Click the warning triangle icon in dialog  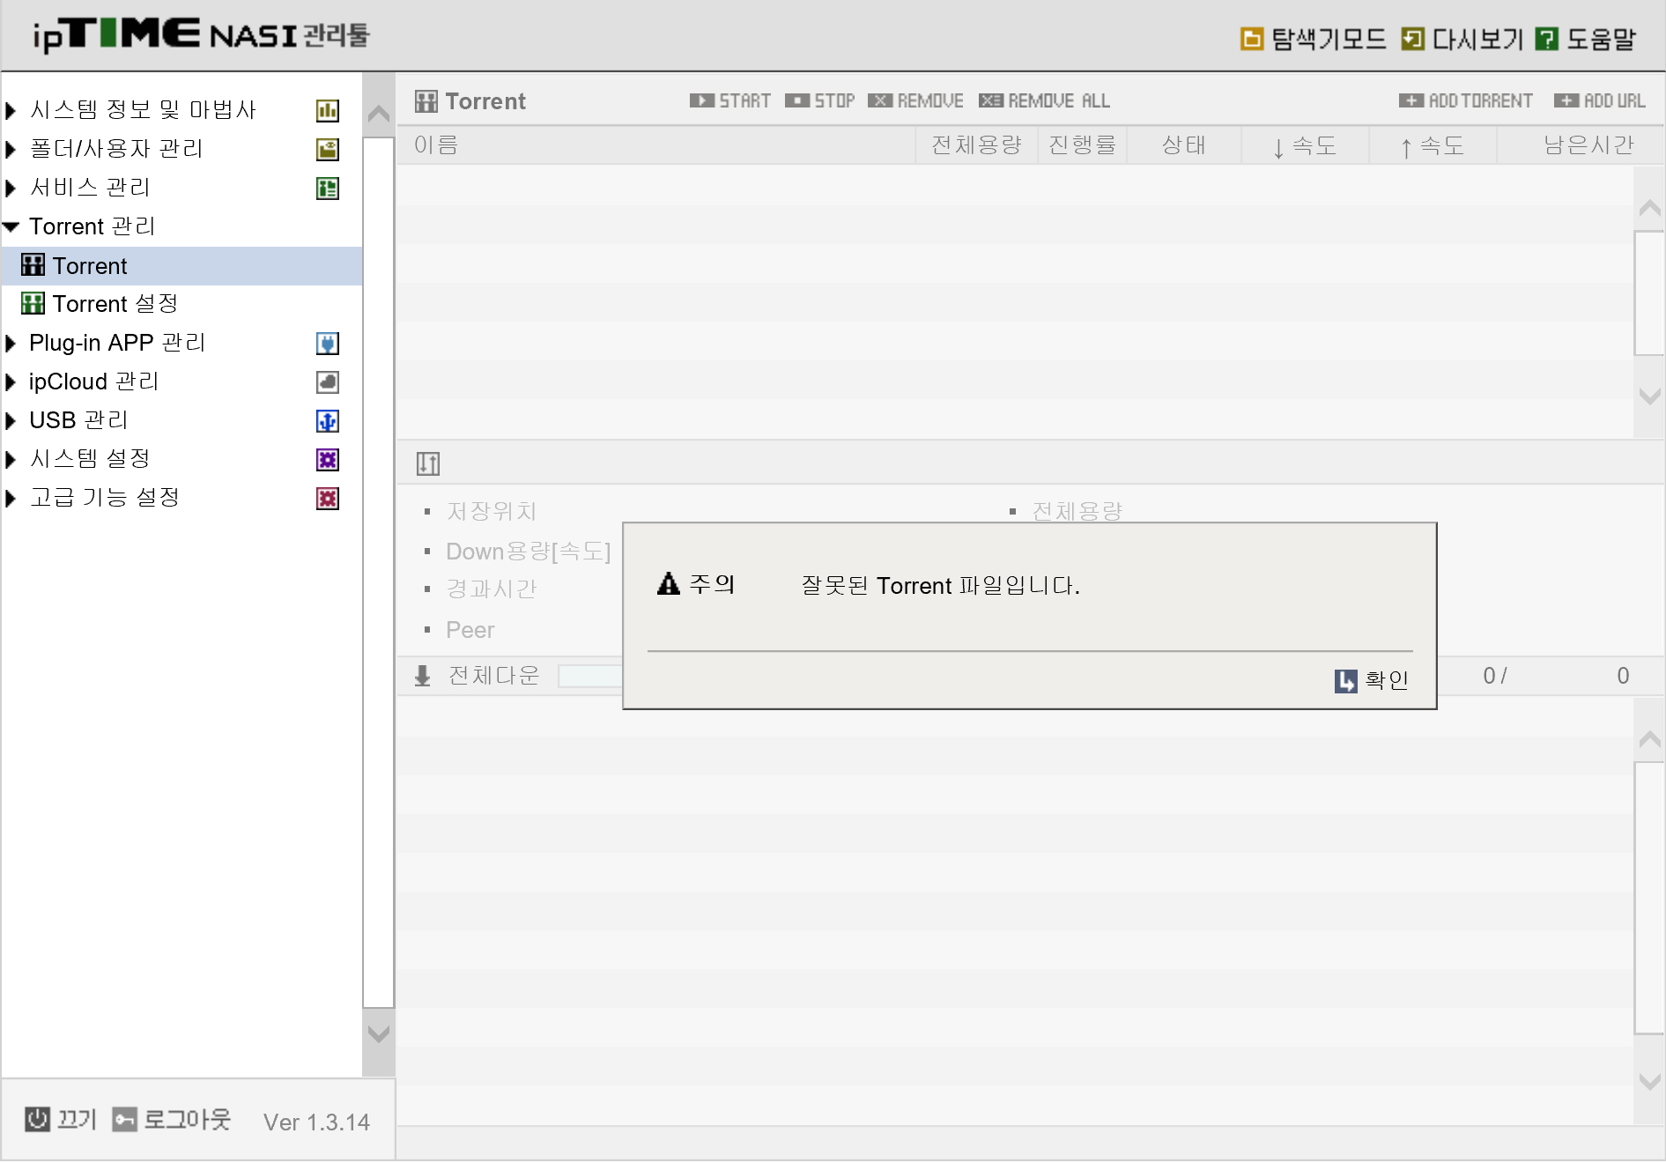(669, 583)
